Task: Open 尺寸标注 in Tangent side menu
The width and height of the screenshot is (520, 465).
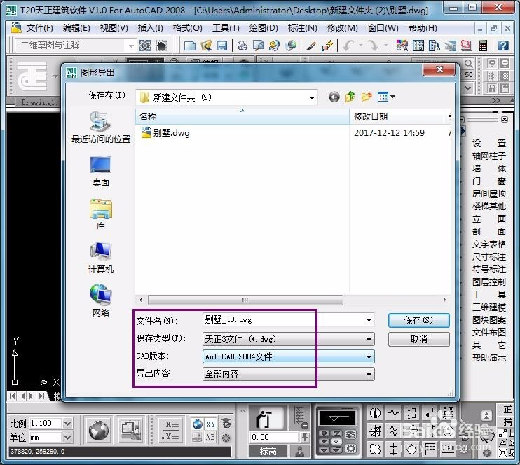Action: 489,257
